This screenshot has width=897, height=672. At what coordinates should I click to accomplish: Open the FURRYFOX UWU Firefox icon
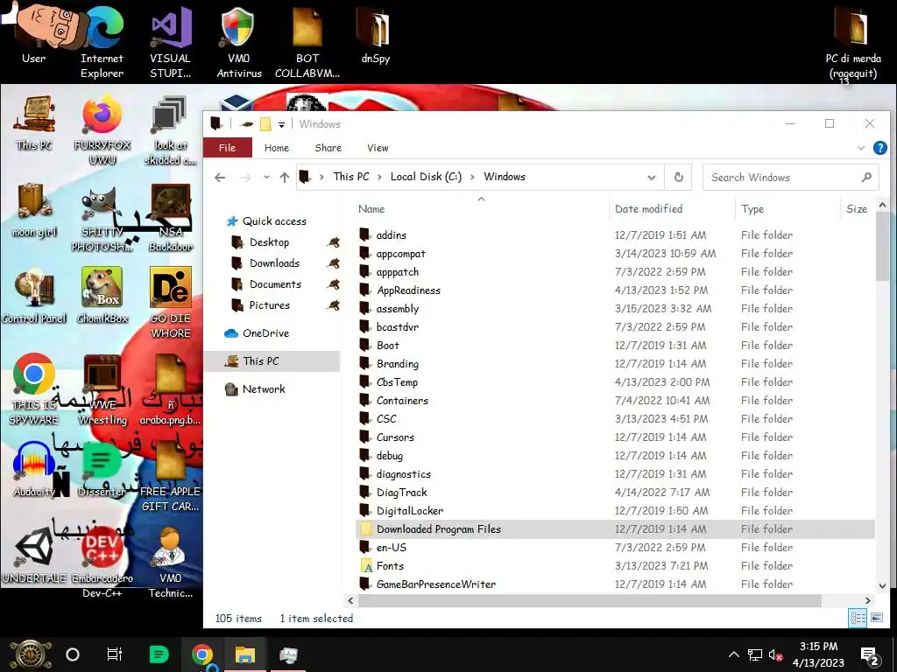pyautogui.click(x=102, y=129)
